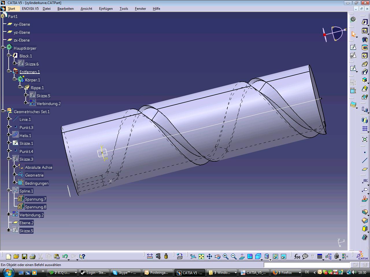Select Spannung.7 in the tree
The width and height of the screenshot is (370, 277).
coord(36,199)
